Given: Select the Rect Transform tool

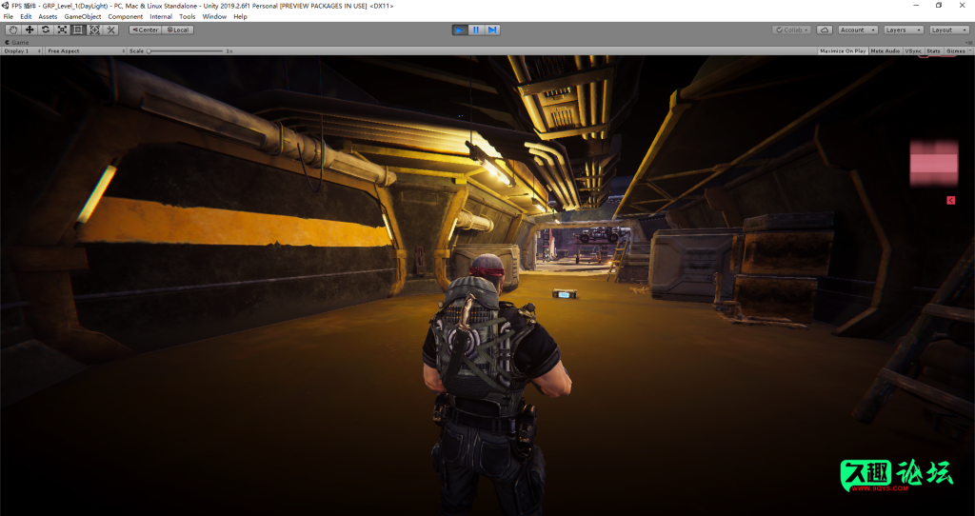Looking at the screenshot, I should (78, 30).
